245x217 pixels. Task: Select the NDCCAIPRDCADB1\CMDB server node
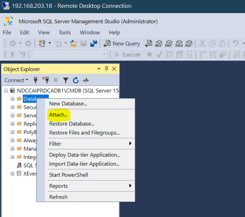64,91
